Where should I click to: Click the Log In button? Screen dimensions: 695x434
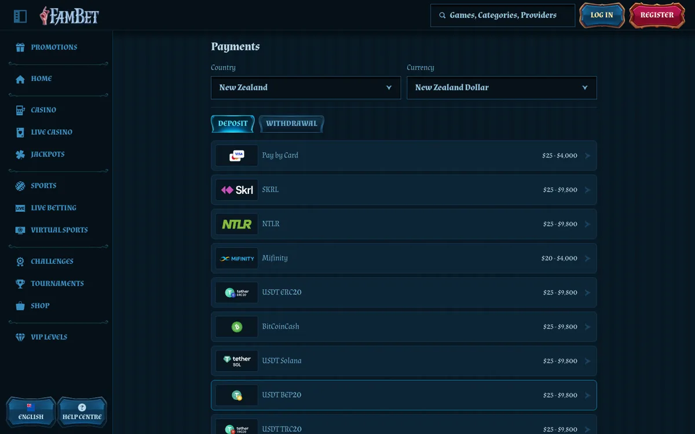[602, 16]
